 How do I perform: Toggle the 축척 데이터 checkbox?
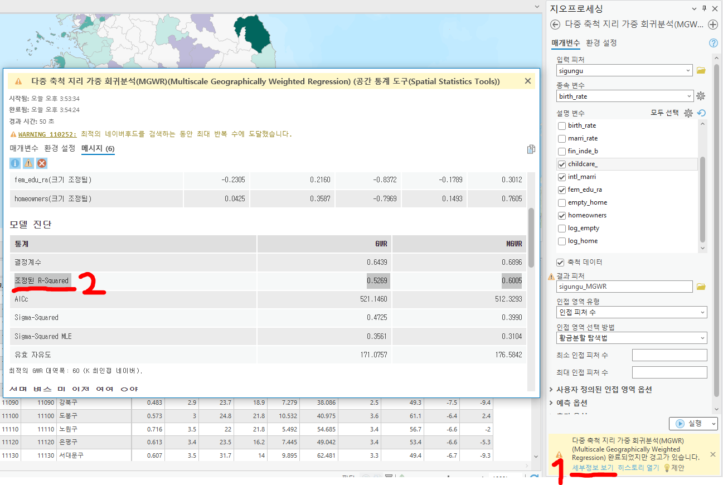(560, 262)
